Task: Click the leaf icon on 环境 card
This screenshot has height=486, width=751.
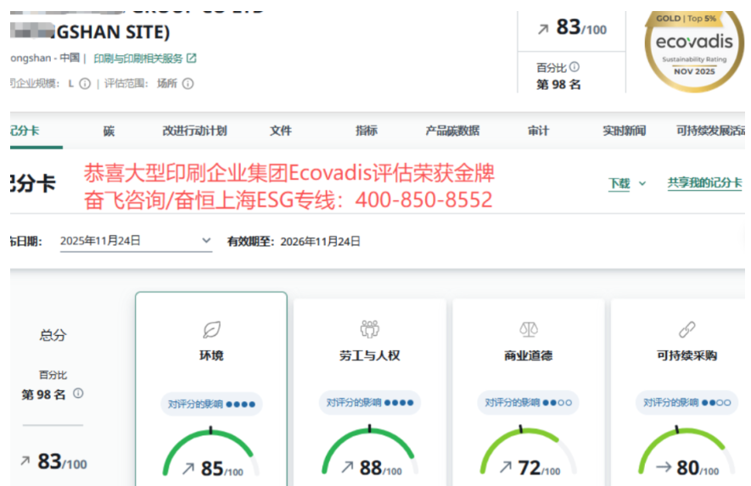Action: (211, 329)
